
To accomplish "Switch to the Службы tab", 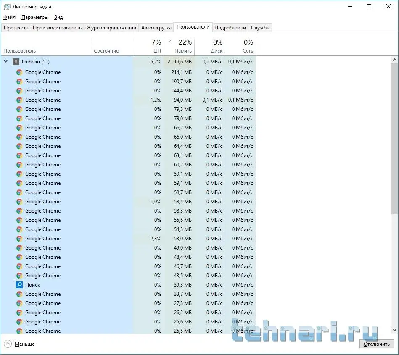I will click(x=260, y=28).
